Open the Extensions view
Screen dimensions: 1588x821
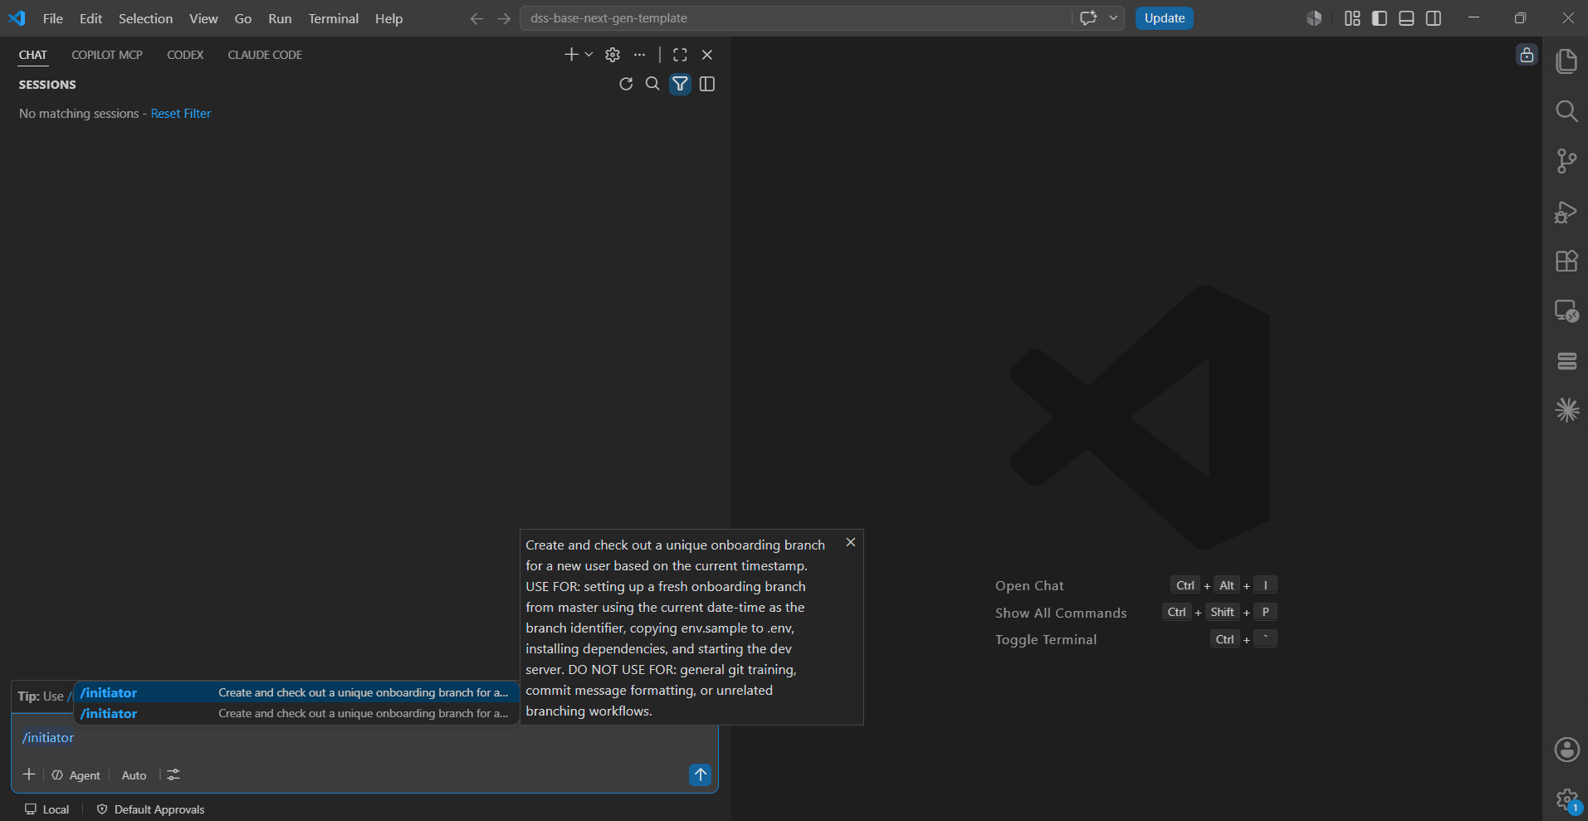[1566, 261]
